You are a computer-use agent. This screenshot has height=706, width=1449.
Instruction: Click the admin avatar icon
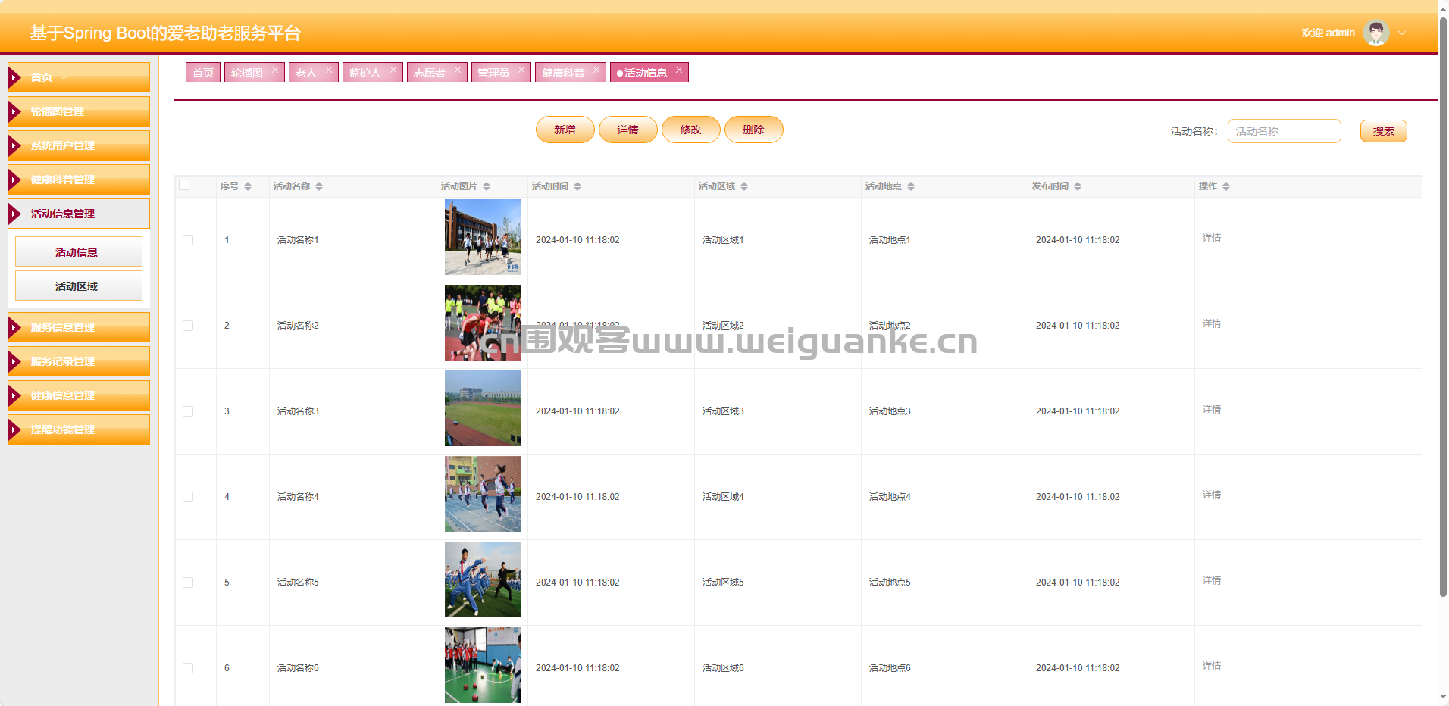point(1375,33)
